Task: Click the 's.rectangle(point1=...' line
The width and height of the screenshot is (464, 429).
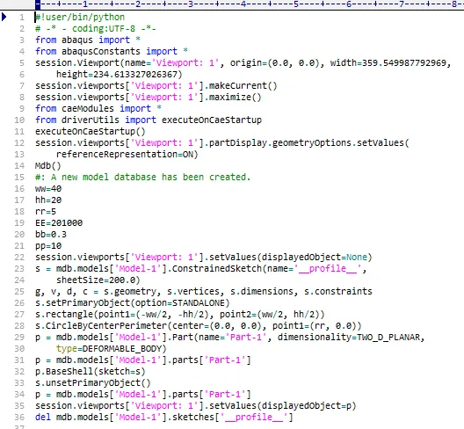Action: pyautogui.click(x=180, y=314)
